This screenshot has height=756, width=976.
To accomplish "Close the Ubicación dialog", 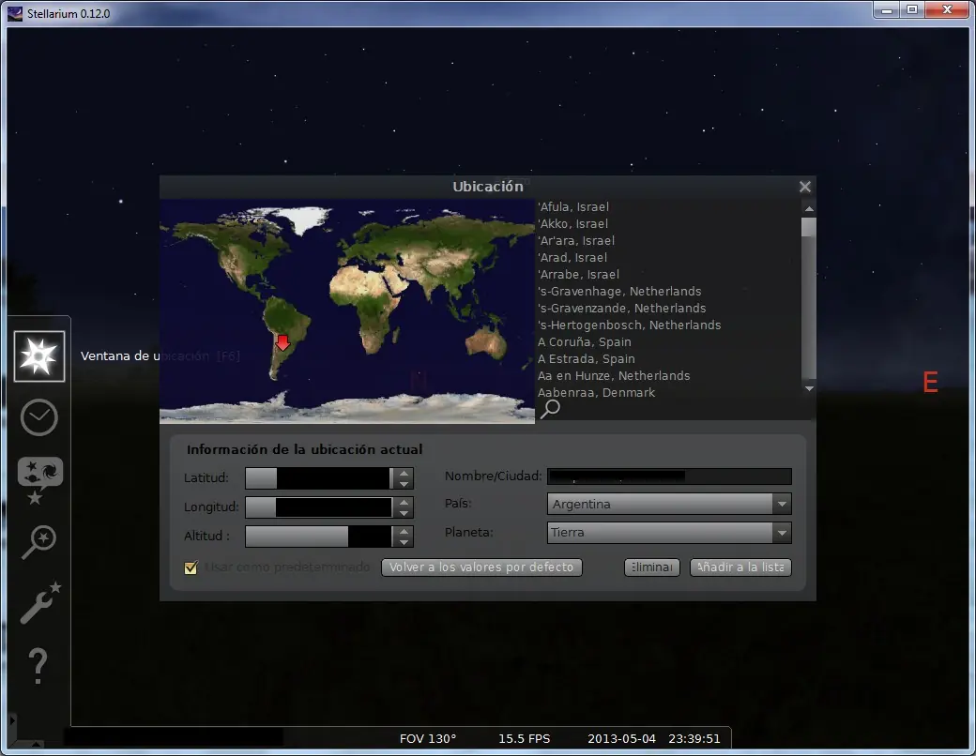I will click(805, 187).
